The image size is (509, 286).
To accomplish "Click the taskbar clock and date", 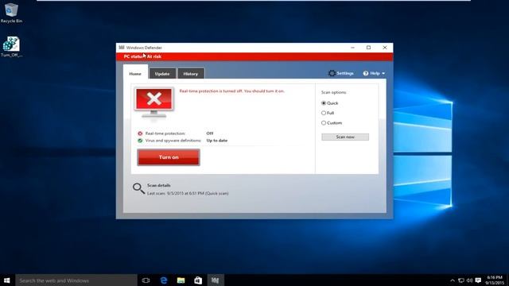I will click(x=495, y=280).
